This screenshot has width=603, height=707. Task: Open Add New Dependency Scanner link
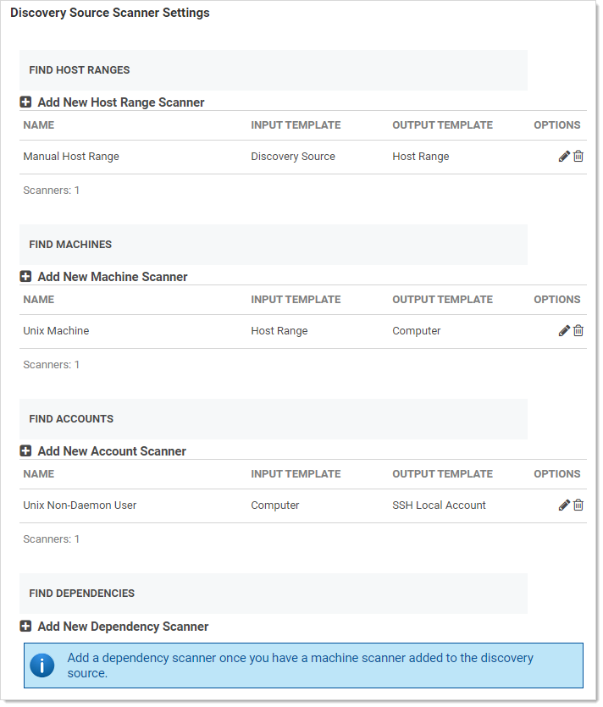coord(123,627)
